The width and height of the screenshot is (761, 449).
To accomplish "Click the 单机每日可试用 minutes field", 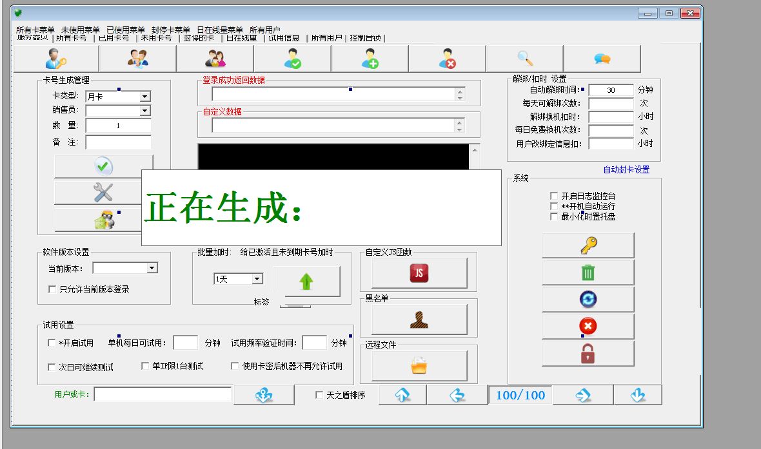I will pos(185,342).
